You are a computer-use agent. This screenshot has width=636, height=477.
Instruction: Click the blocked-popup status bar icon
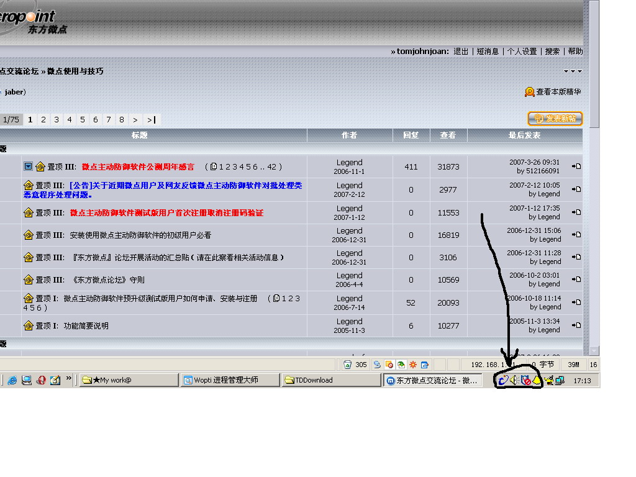[x=389, y=365]
